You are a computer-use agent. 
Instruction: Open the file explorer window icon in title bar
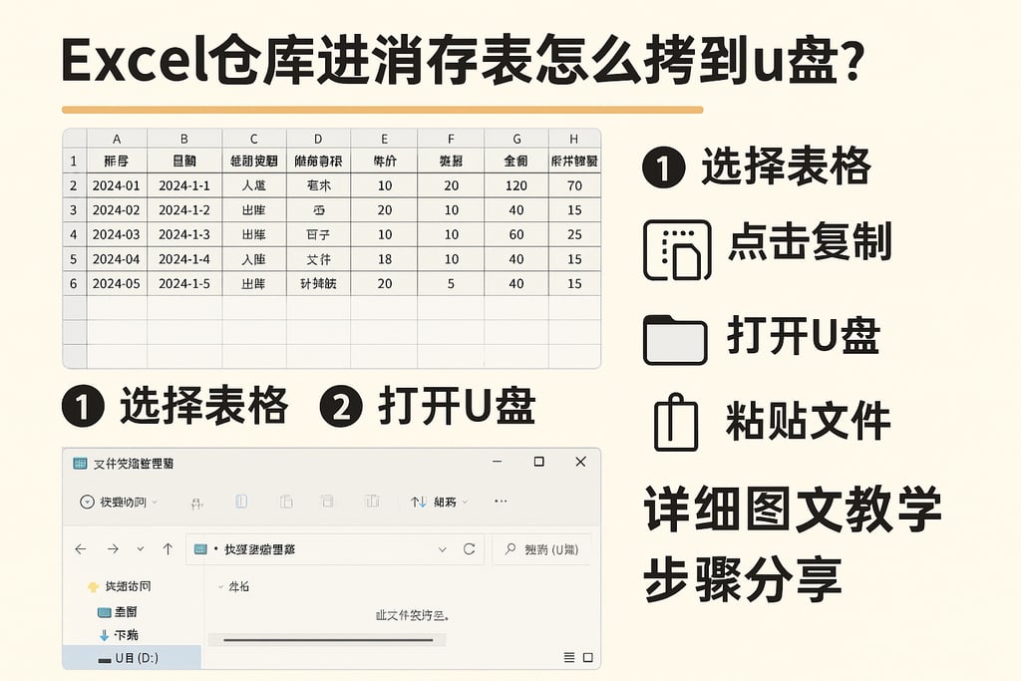coord(80,462)
